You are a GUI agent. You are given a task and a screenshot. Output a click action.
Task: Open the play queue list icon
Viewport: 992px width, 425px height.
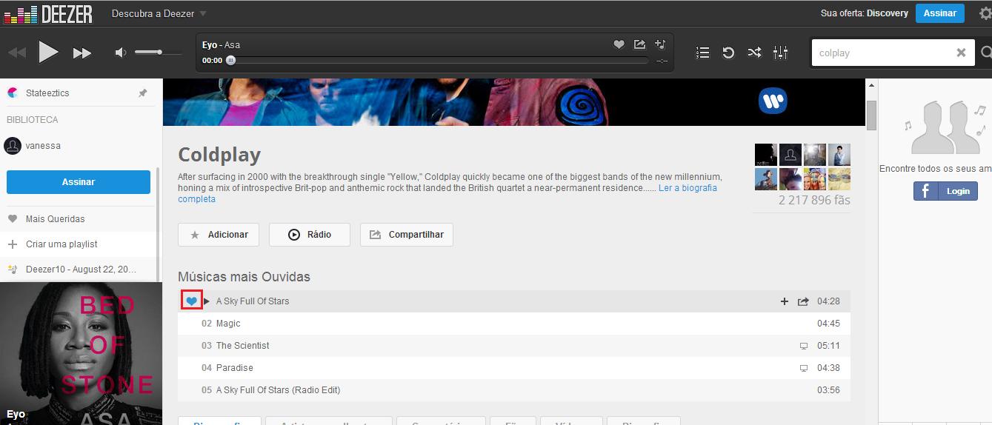tap(703, 53)
